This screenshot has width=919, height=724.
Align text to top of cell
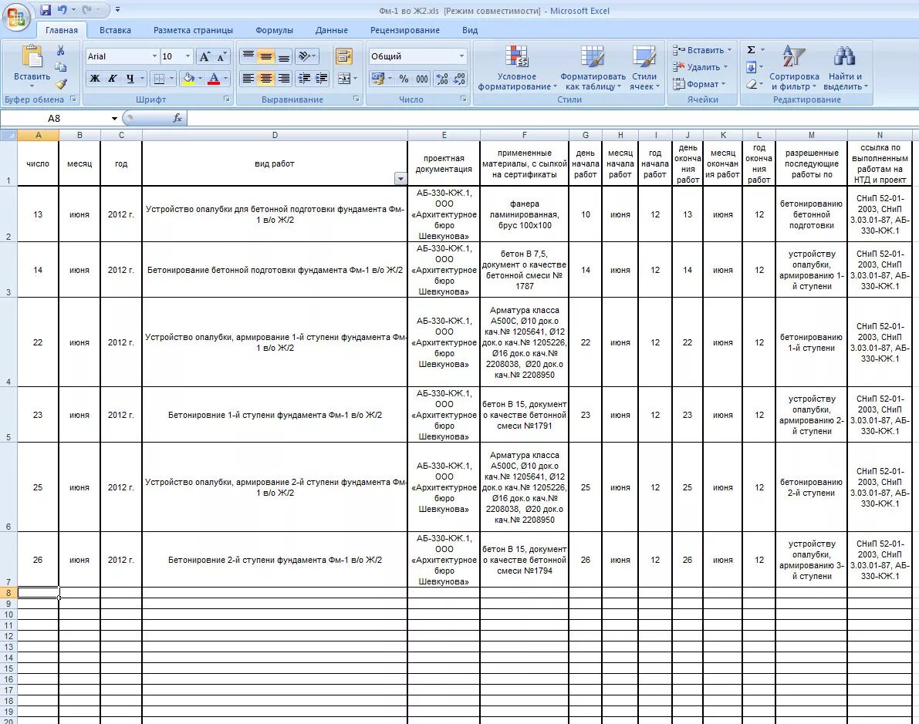pos(248,56)
